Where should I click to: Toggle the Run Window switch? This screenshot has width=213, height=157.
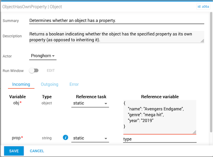[34, 71]
